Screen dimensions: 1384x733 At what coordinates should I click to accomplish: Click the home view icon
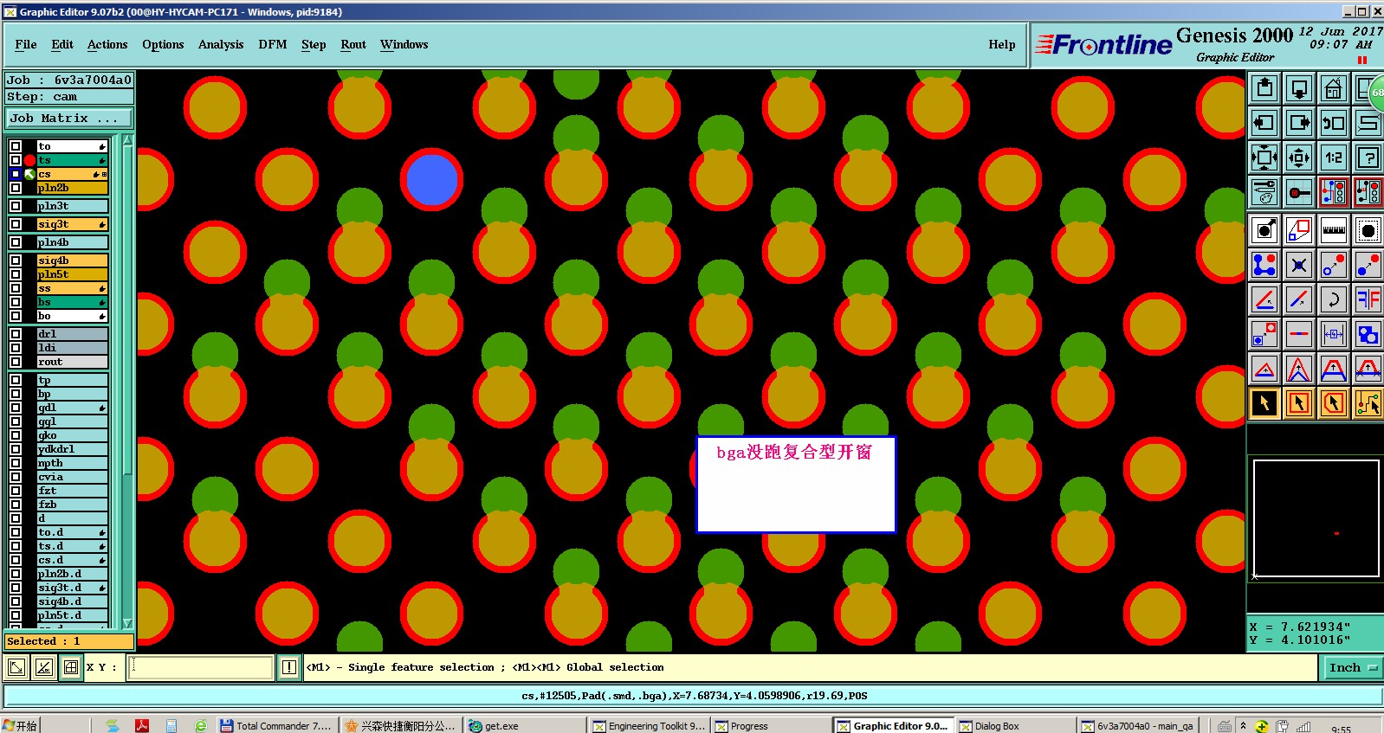(x=1334, y=88)
